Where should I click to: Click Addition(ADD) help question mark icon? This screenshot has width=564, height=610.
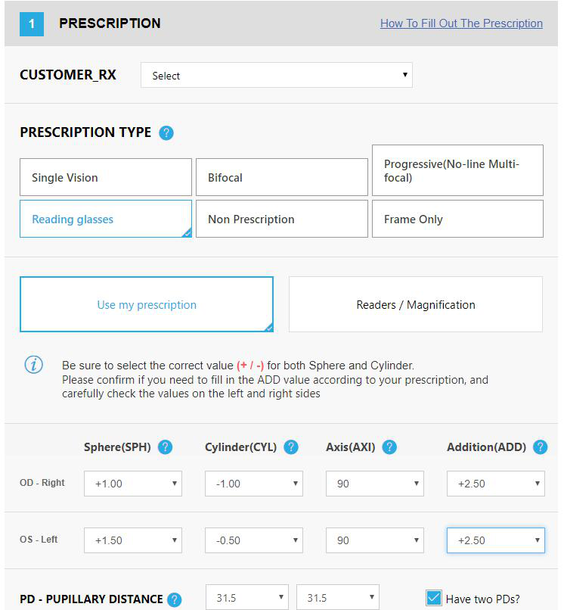tap(540, 447)
